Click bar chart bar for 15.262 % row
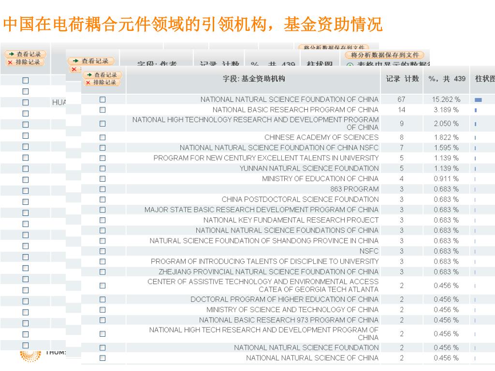 coord(478,100)
